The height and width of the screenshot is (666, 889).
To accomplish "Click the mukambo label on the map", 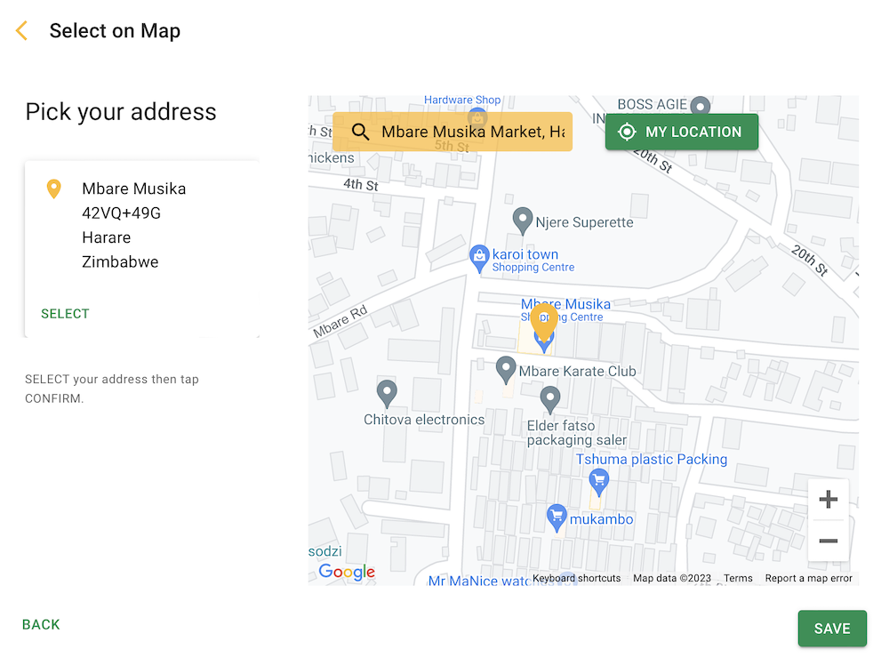I will pyautogui.click(x=601, y=519).
